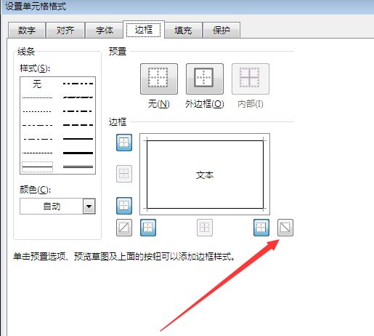Toggle the bottom border button
The width and height of the screenshot is (374, 336).
(124, 206)
